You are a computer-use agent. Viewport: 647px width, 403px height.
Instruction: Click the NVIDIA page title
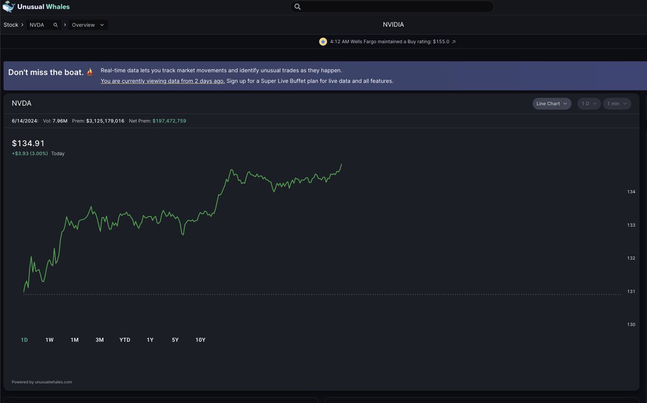(x=393, y=25)
